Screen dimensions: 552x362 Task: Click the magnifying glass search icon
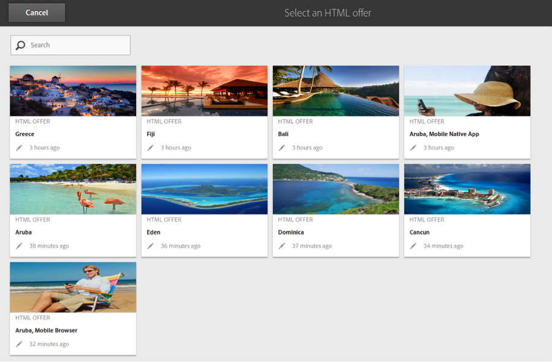coord(21,45)
